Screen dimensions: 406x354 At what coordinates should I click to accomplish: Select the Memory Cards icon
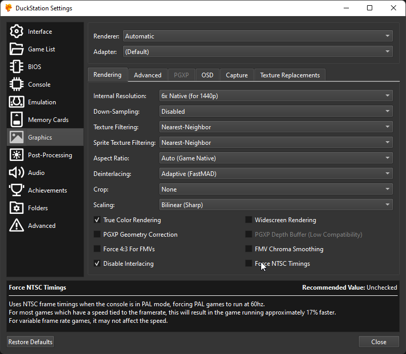17,119
